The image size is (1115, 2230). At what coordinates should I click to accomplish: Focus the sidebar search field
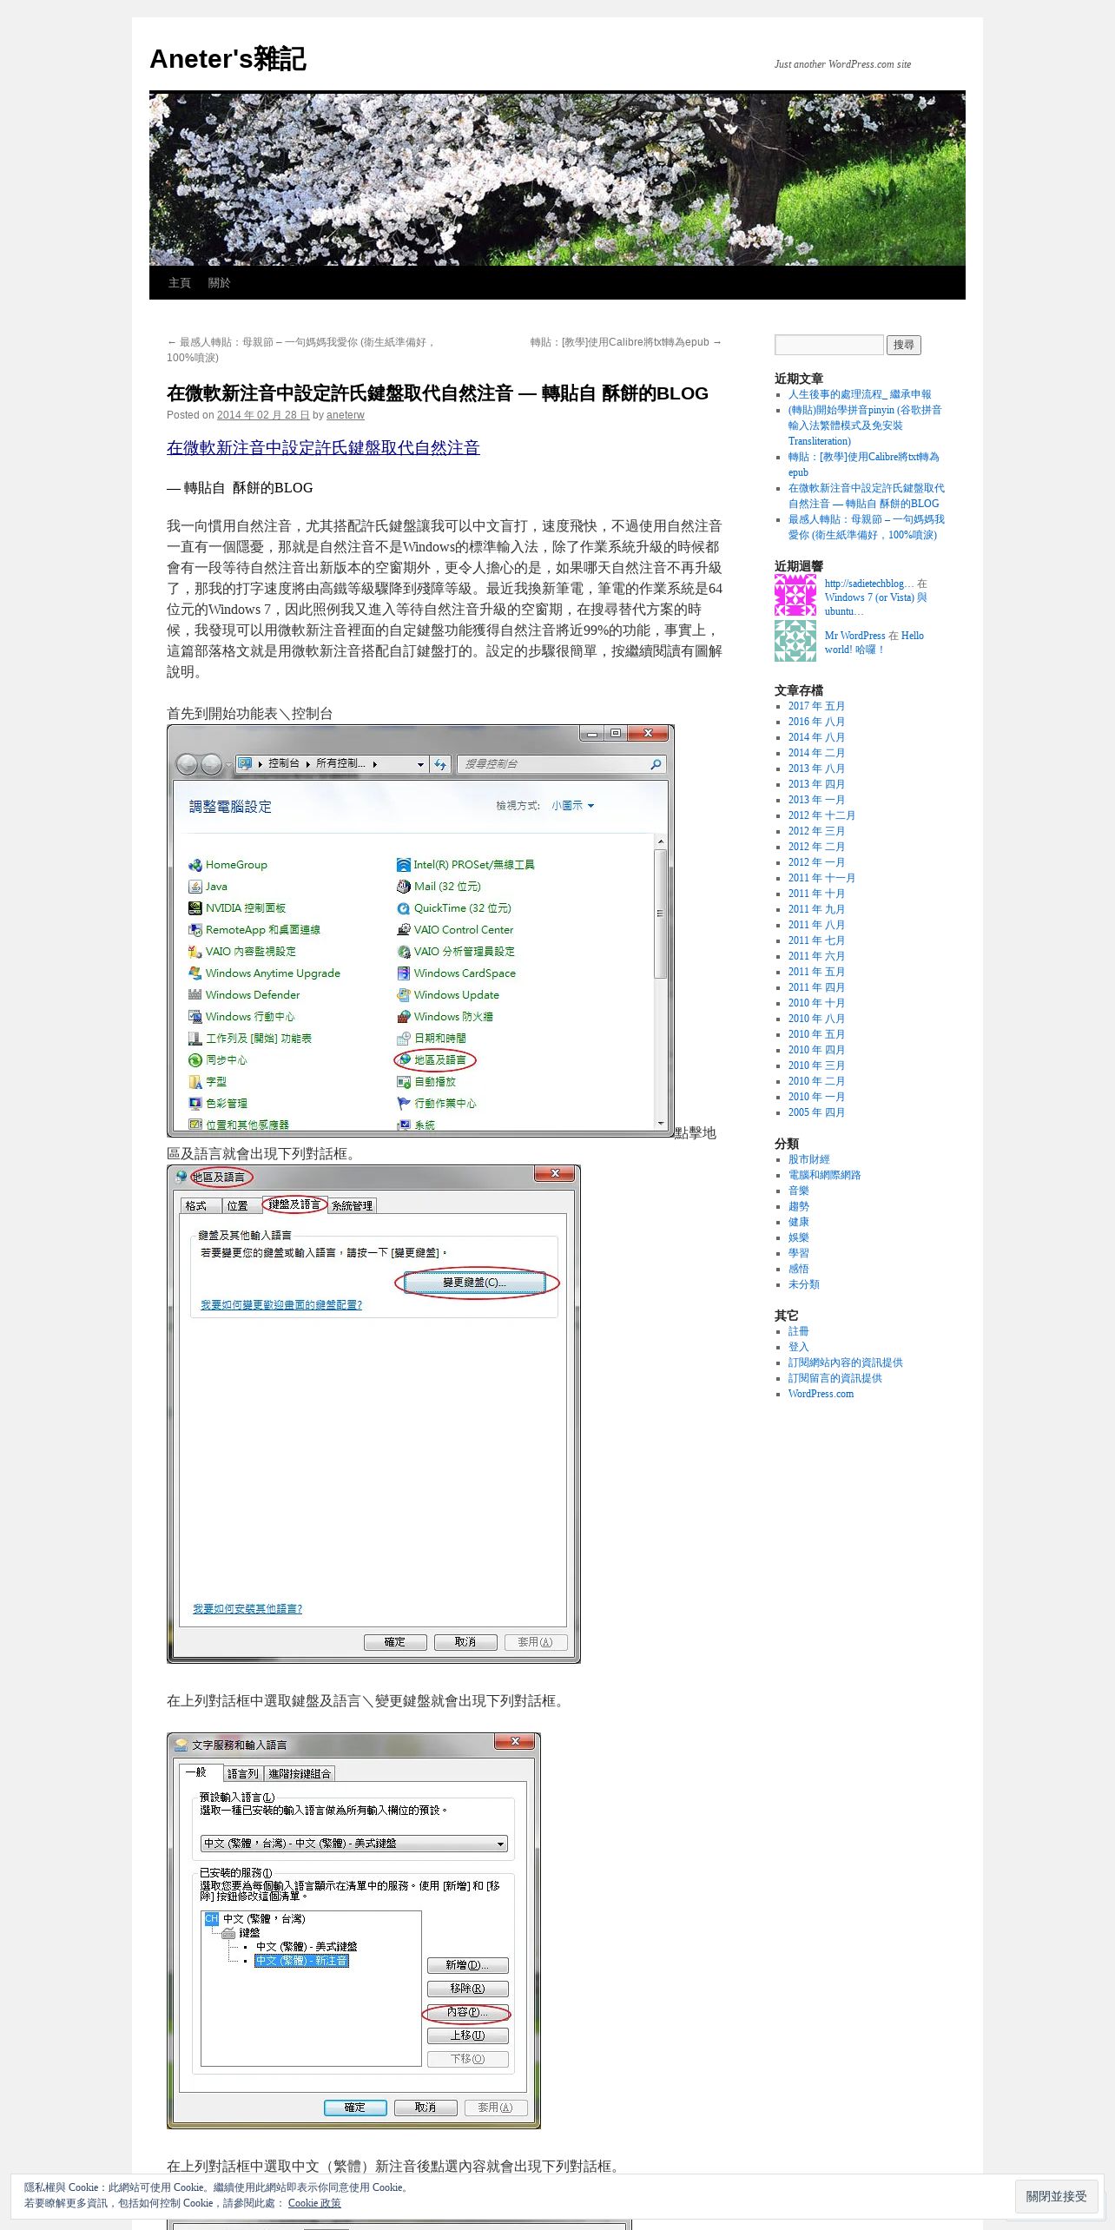[828, 345]
